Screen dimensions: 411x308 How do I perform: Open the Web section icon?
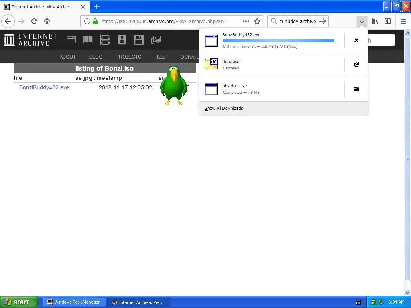71,40
